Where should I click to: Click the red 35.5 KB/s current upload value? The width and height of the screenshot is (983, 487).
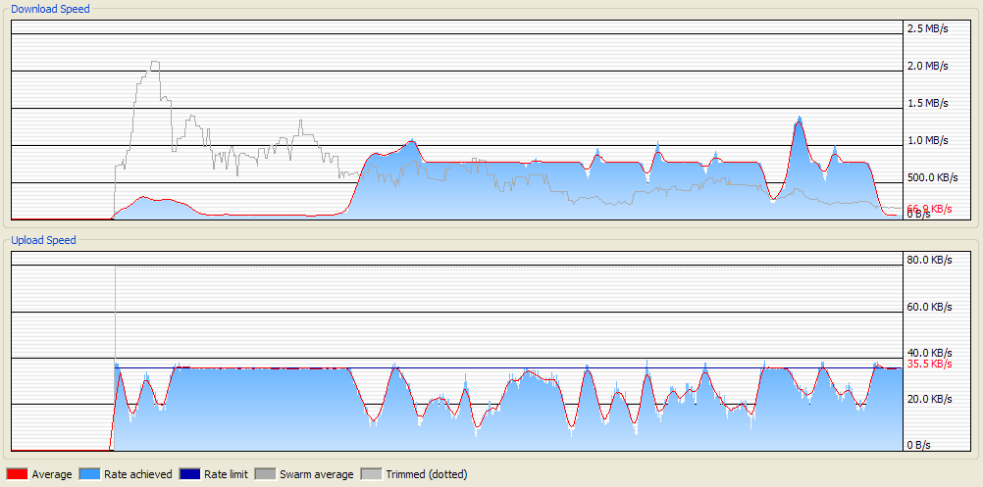[929, 364]
